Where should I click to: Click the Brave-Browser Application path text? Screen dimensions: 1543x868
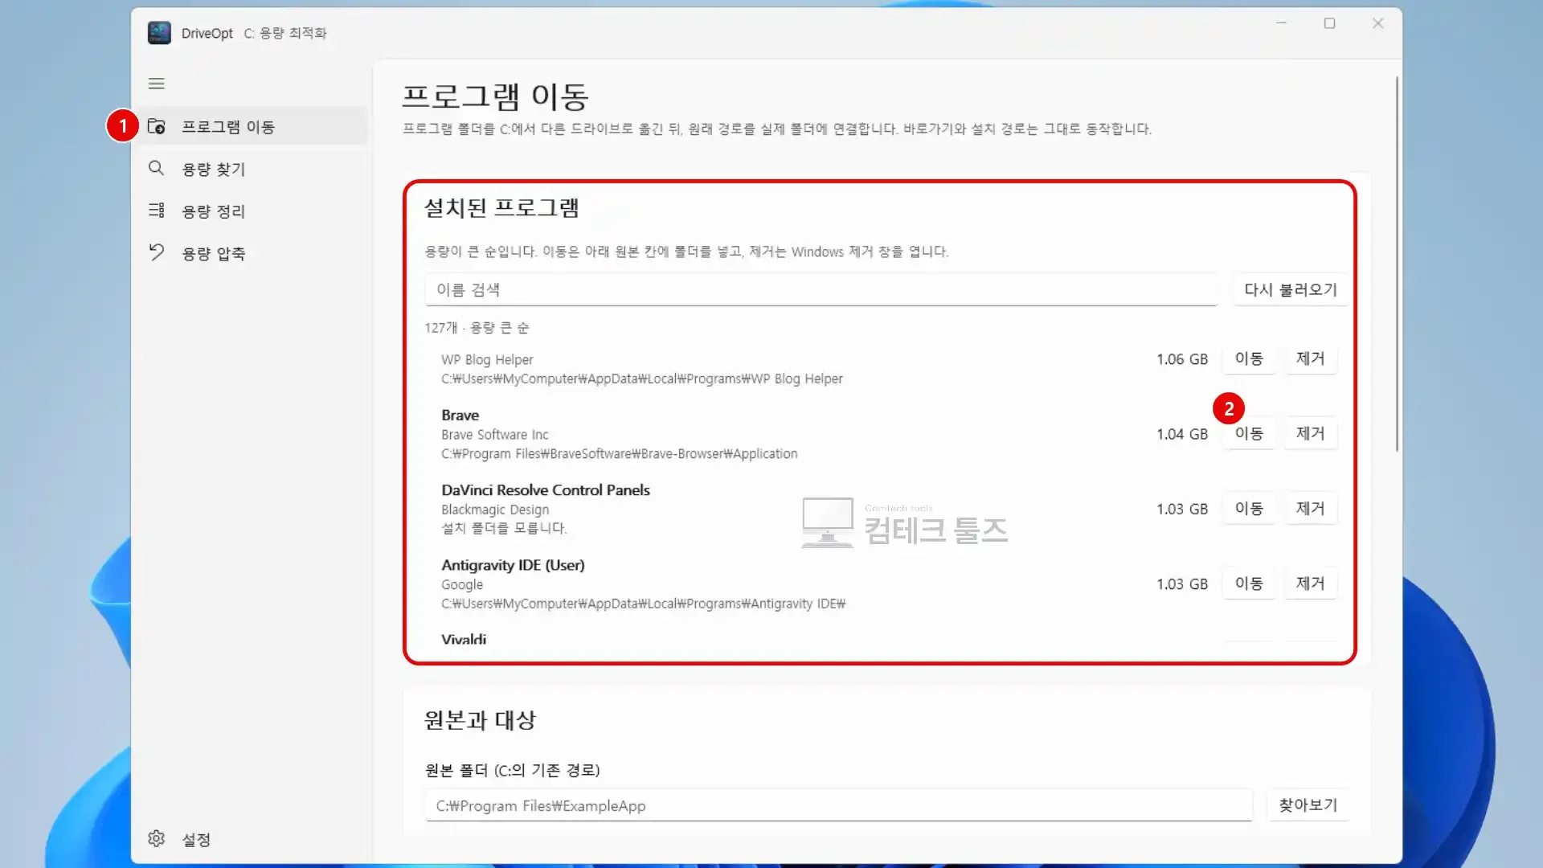pyautogui.click(x=620, y=454)
